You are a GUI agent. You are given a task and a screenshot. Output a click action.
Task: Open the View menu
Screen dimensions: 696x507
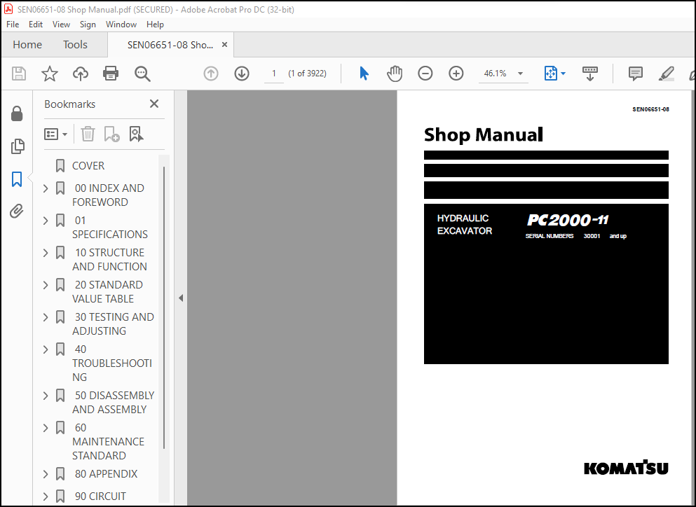coord(61,25)
